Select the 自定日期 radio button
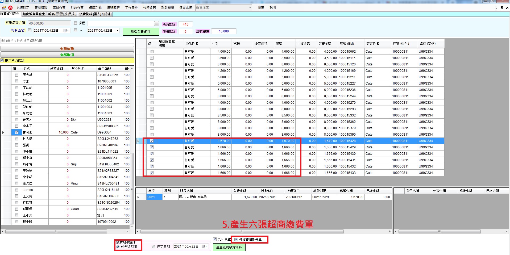 pos(154,247)
